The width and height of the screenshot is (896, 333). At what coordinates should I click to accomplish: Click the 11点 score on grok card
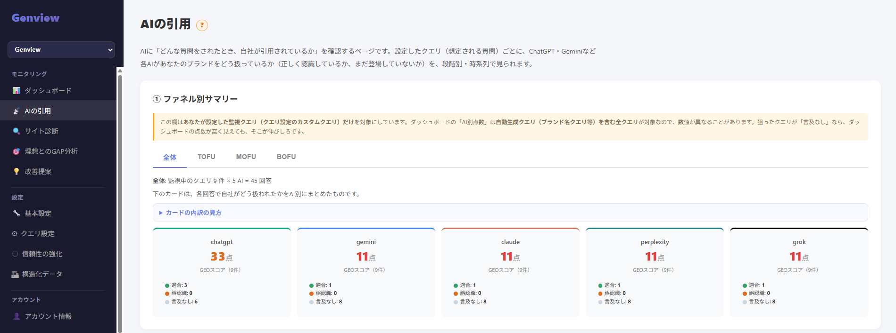pyautogui.click(x=799, y=256)
